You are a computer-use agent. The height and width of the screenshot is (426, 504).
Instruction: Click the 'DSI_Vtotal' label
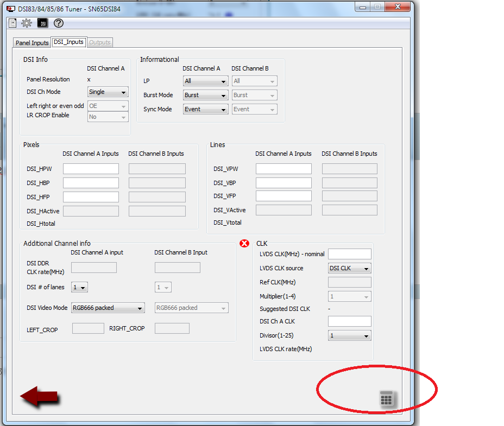click(228, 222)
